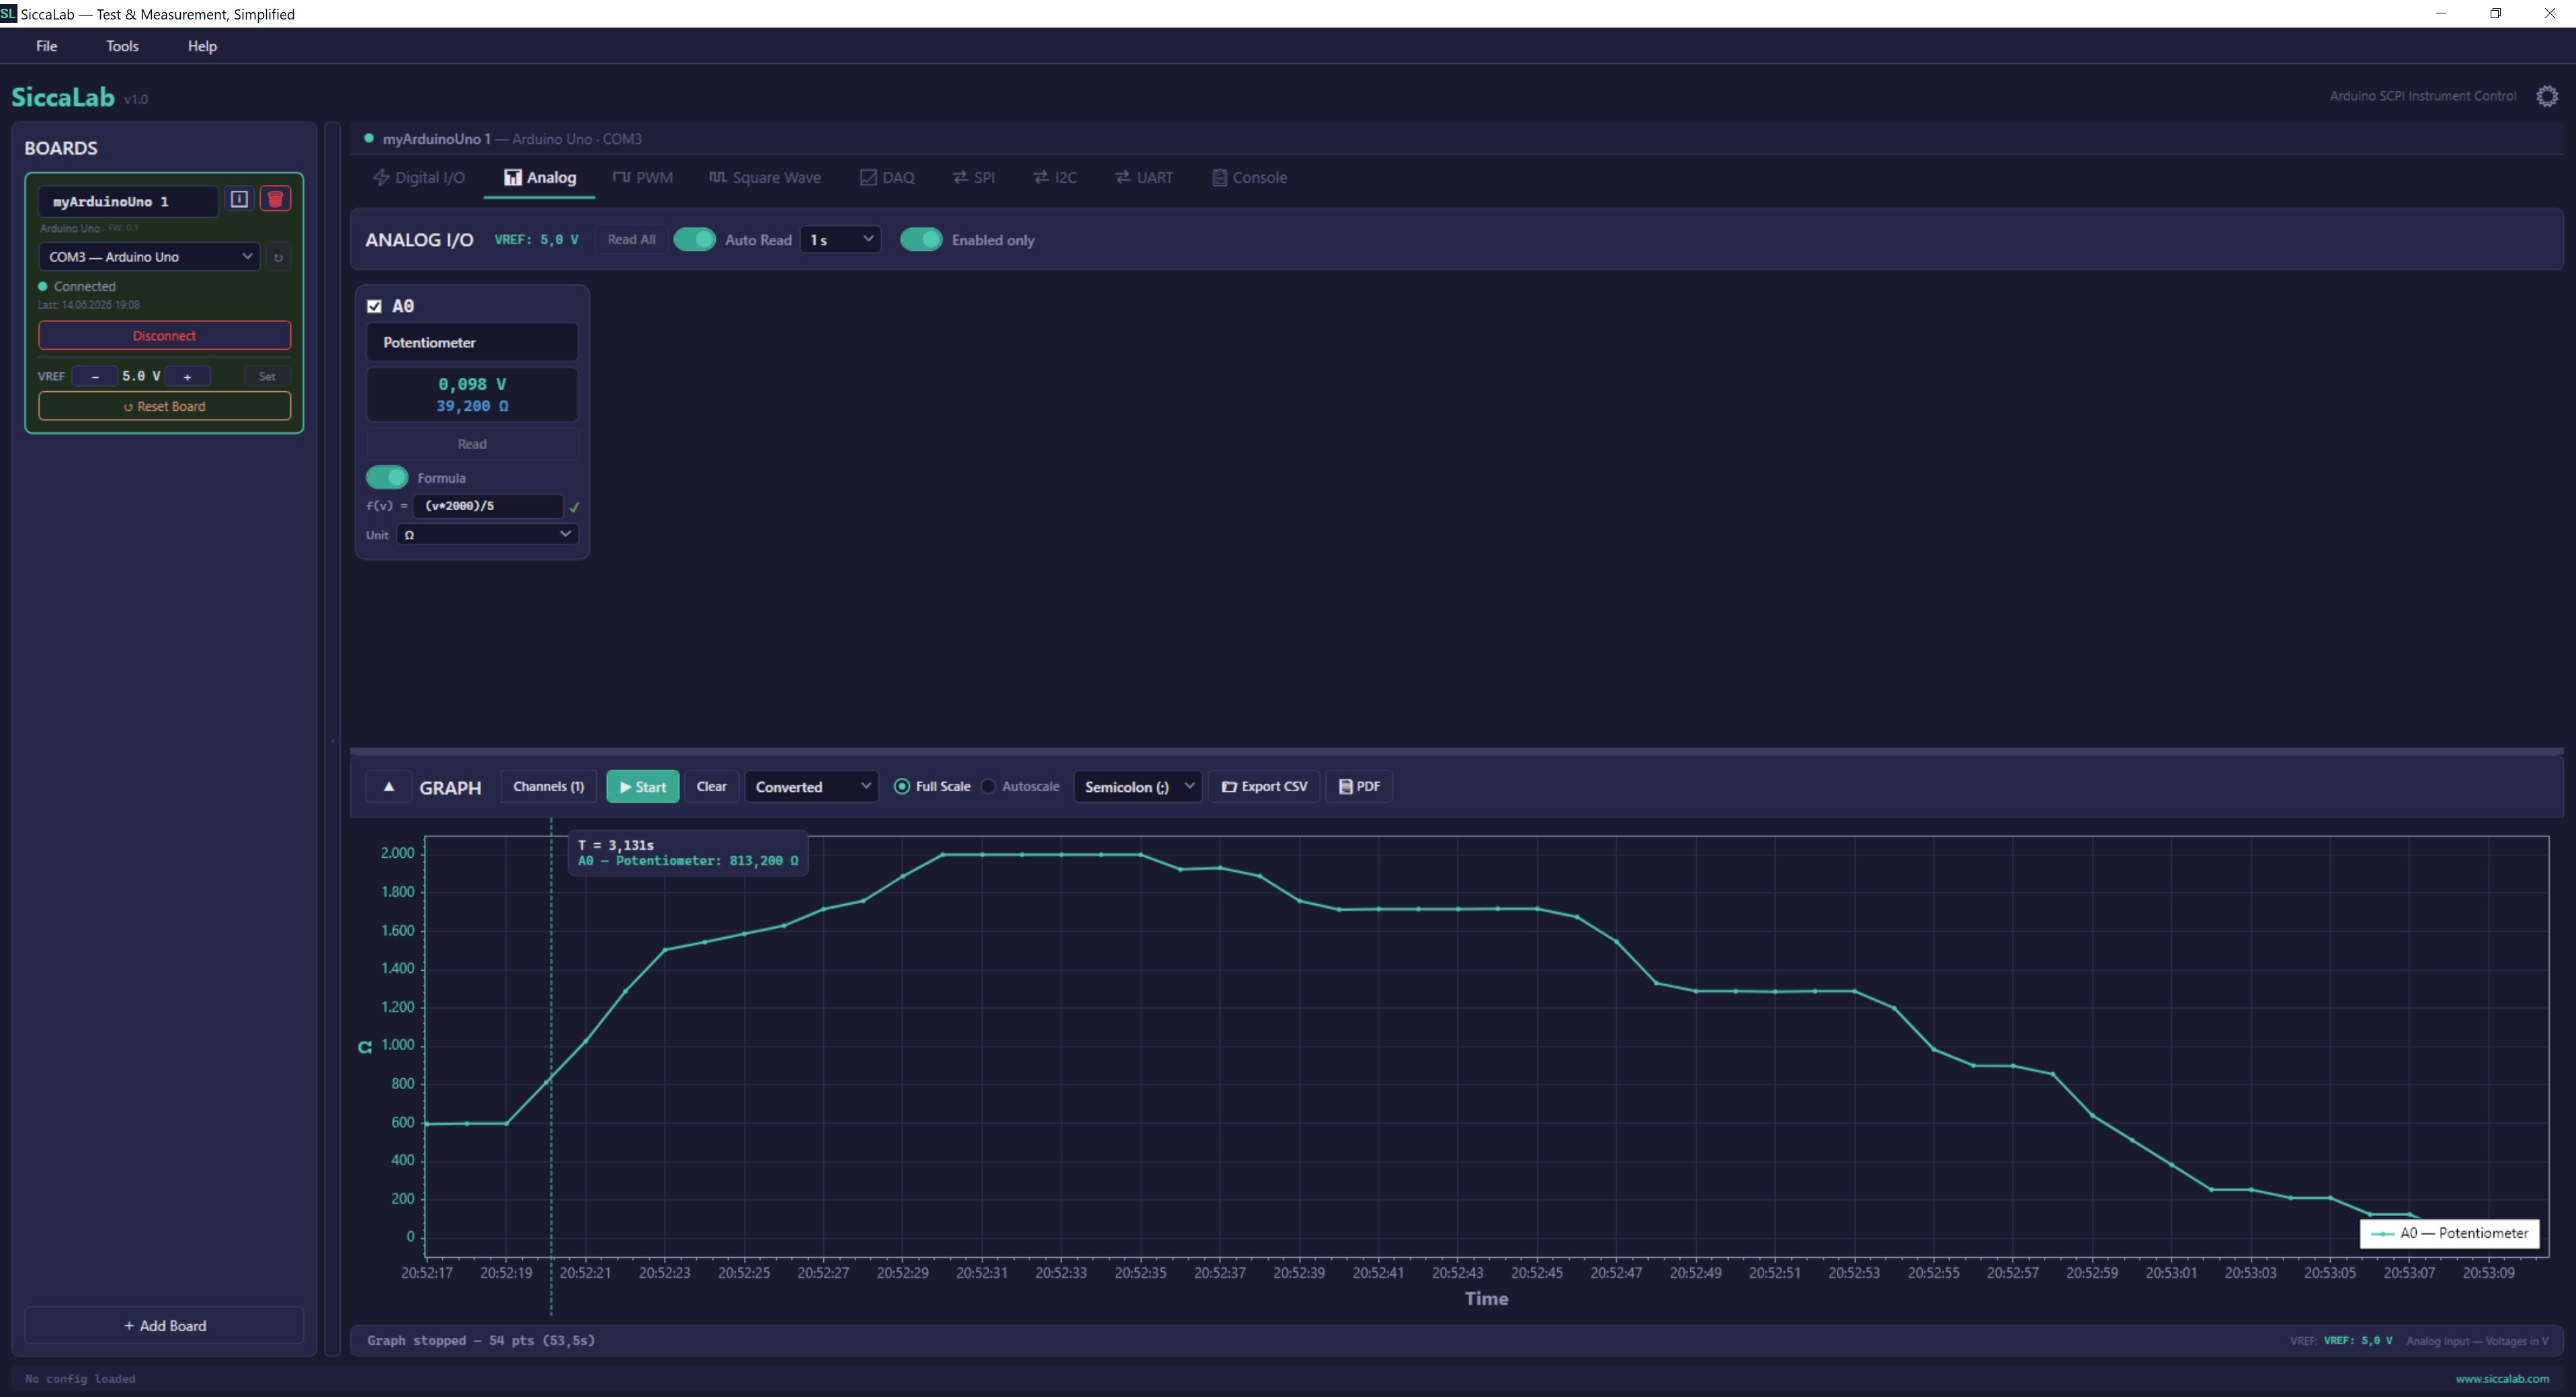2576x1397 pixels.
Task: Delete board with the red trash icon
Action: [276, 199]
